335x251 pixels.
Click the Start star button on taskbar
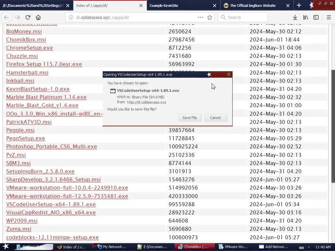[6, 246]
